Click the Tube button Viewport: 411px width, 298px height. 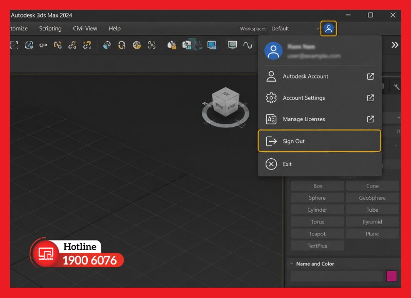[372, 210]
